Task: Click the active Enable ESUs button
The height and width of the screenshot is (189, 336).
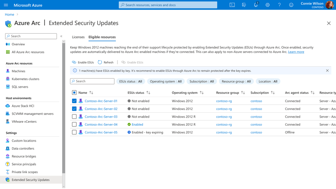Action: (x=83, y=62)
